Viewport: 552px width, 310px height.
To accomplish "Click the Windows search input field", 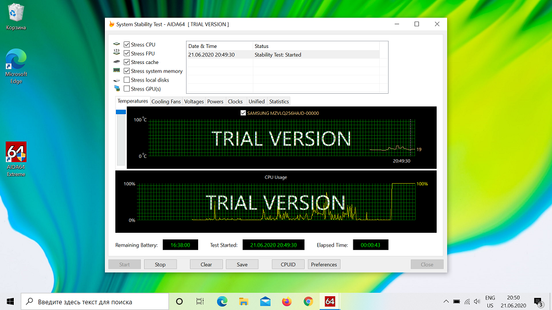I will 95,302.
